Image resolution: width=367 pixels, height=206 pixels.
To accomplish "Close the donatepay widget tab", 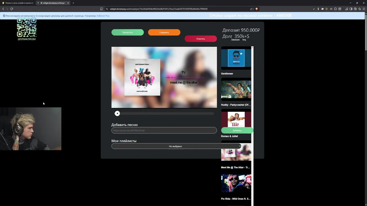I will pyautogui.click(x=68, y=3).
